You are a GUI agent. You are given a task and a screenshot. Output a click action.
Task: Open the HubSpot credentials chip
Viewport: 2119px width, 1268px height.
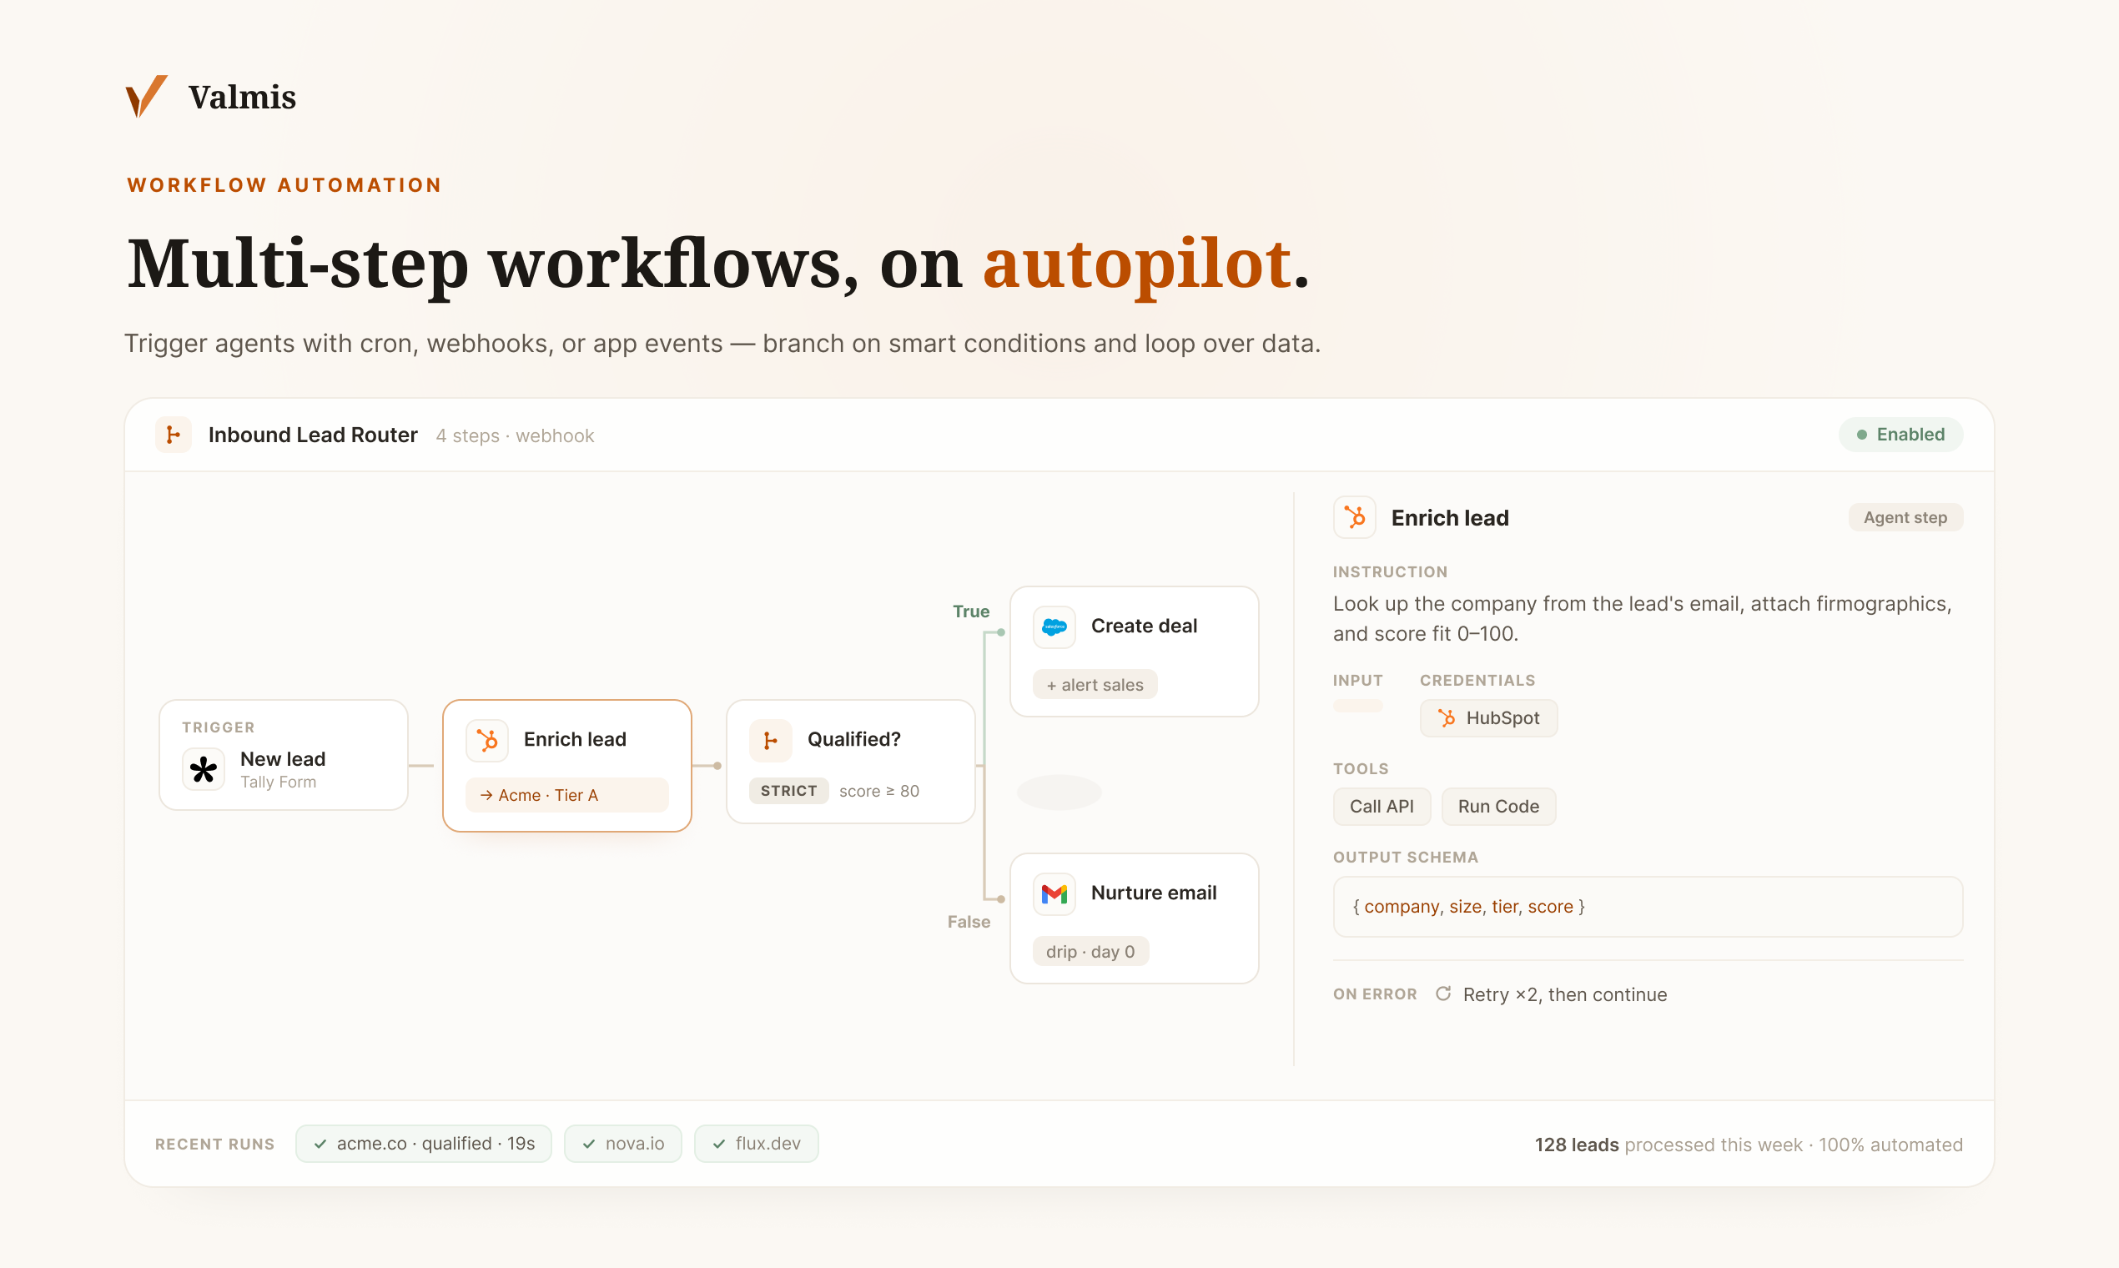point(1488,717)
